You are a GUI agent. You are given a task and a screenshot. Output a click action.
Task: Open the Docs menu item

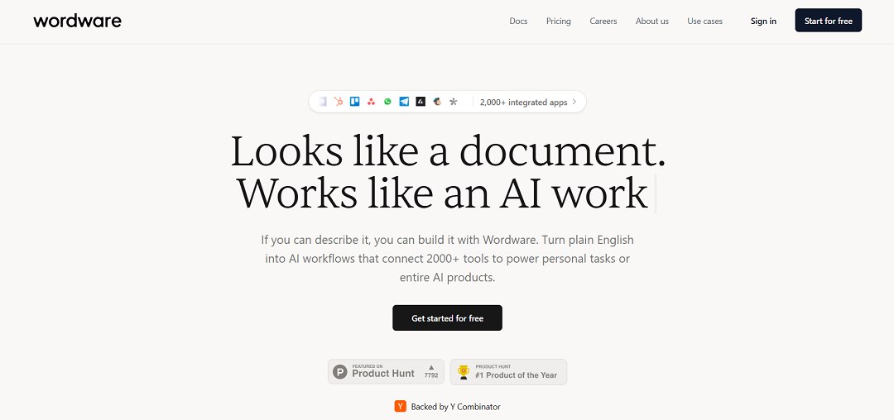click(518, 21)
